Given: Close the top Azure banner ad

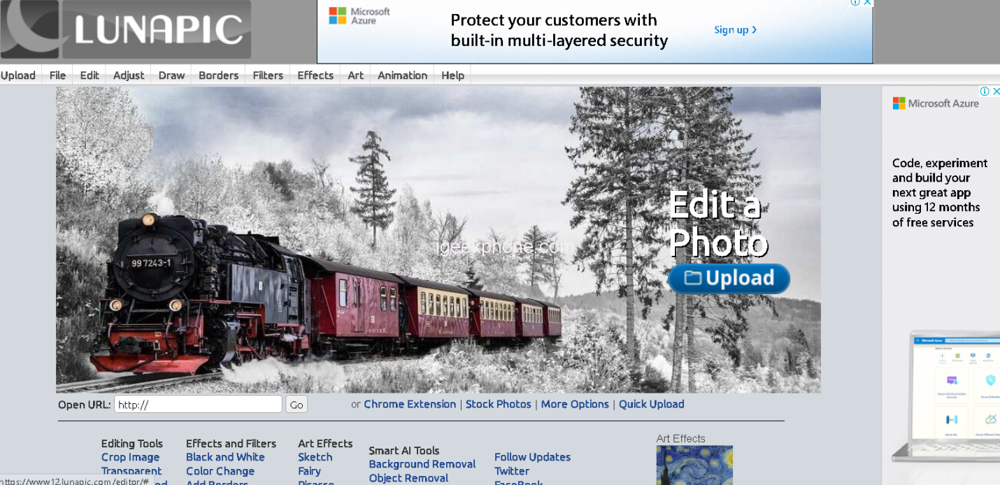Looking at the screenshot, I should (x=868, y=3).
